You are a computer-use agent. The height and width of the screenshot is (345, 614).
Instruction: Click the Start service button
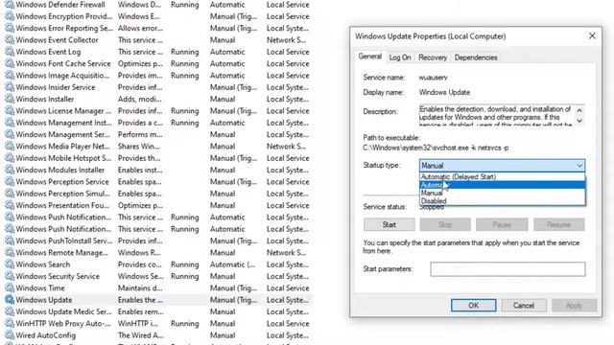pos(389,224)
